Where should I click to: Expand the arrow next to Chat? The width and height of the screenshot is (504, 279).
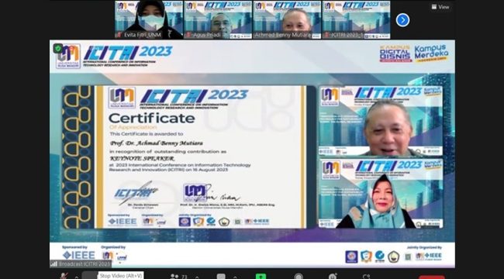point(235,277)
